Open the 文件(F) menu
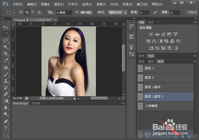This screenshot has width=199, height=140. tap(18, 4)
